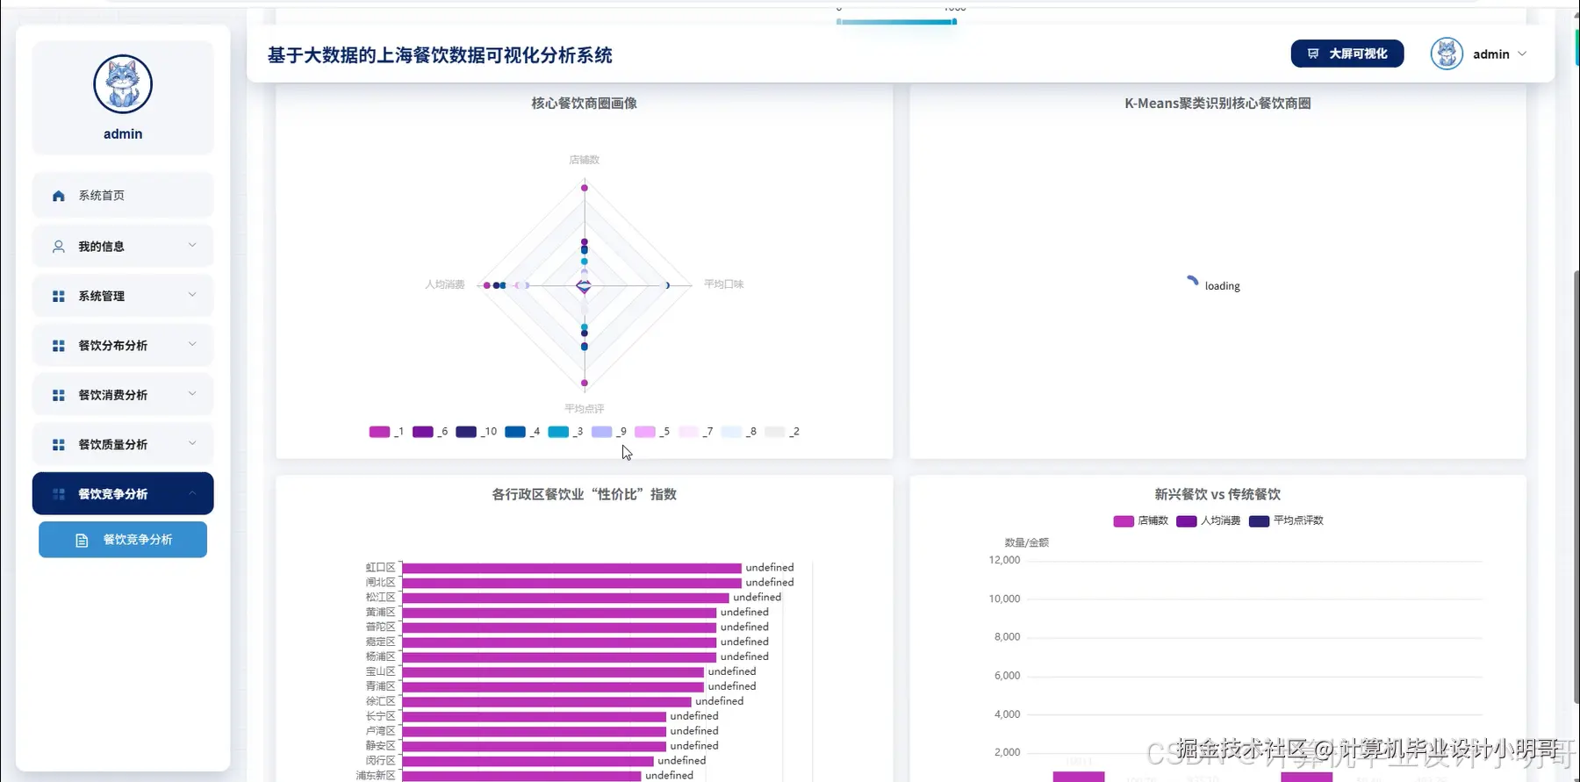Viewport: 1580px width, 782px height.
Task: Expand the 餐饮消费分析 menu chevron
Action: (192, 393)
